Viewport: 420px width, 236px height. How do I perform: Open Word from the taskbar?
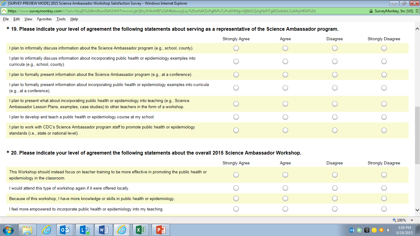104,230
